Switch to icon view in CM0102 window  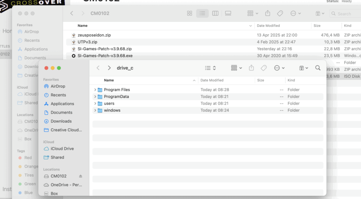tap(190, 13)
